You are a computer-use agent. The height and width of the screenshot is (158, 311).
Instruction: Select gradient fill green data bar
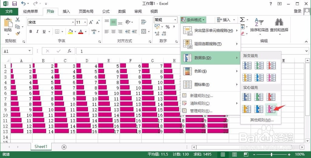259,65
